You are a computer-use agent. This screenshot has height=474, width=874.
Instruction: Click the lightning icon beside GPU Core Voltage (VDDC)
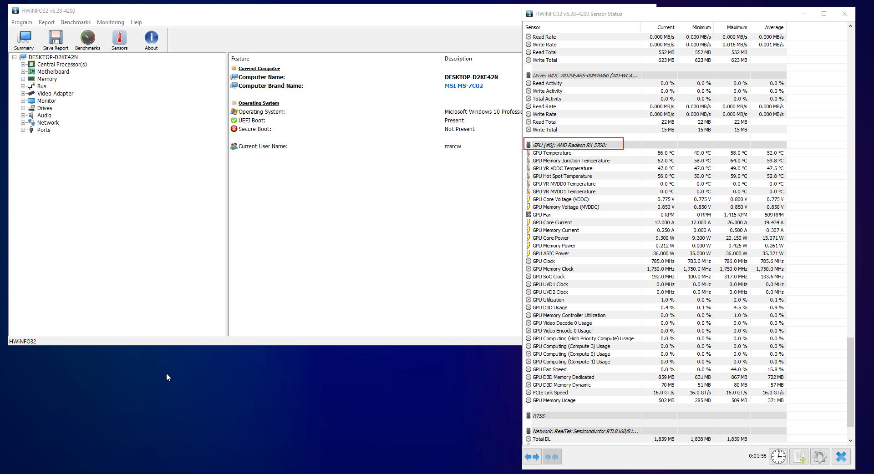pyautogui.click(x=528, y=199)
